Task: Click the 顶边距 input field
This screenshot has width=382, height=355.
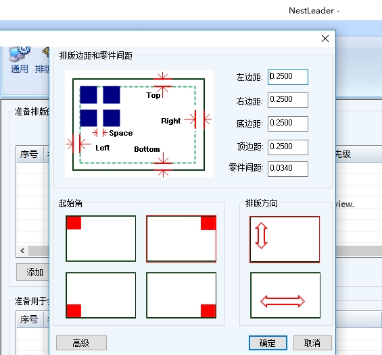Action: tap(288, 147)
